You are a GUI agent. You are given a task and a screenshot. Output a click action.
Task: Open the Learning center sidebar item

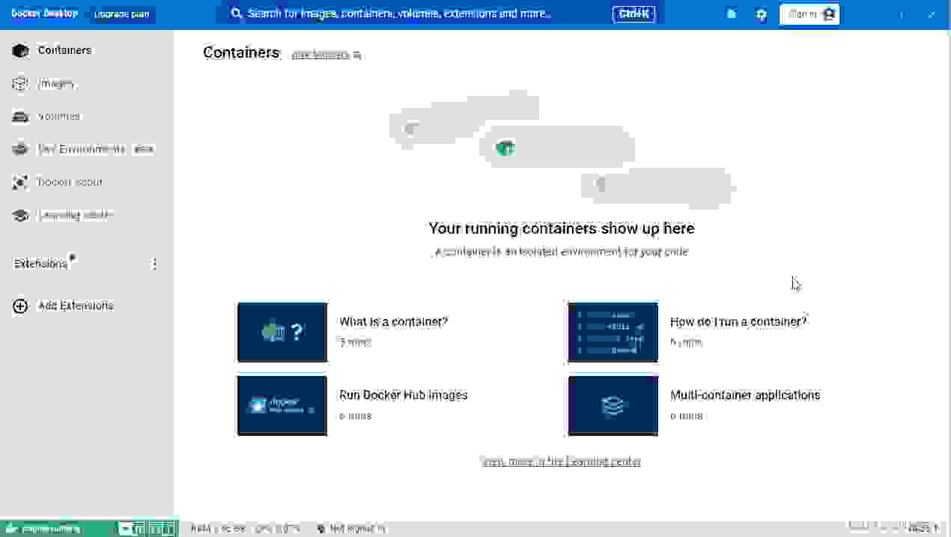coord(86,215)
